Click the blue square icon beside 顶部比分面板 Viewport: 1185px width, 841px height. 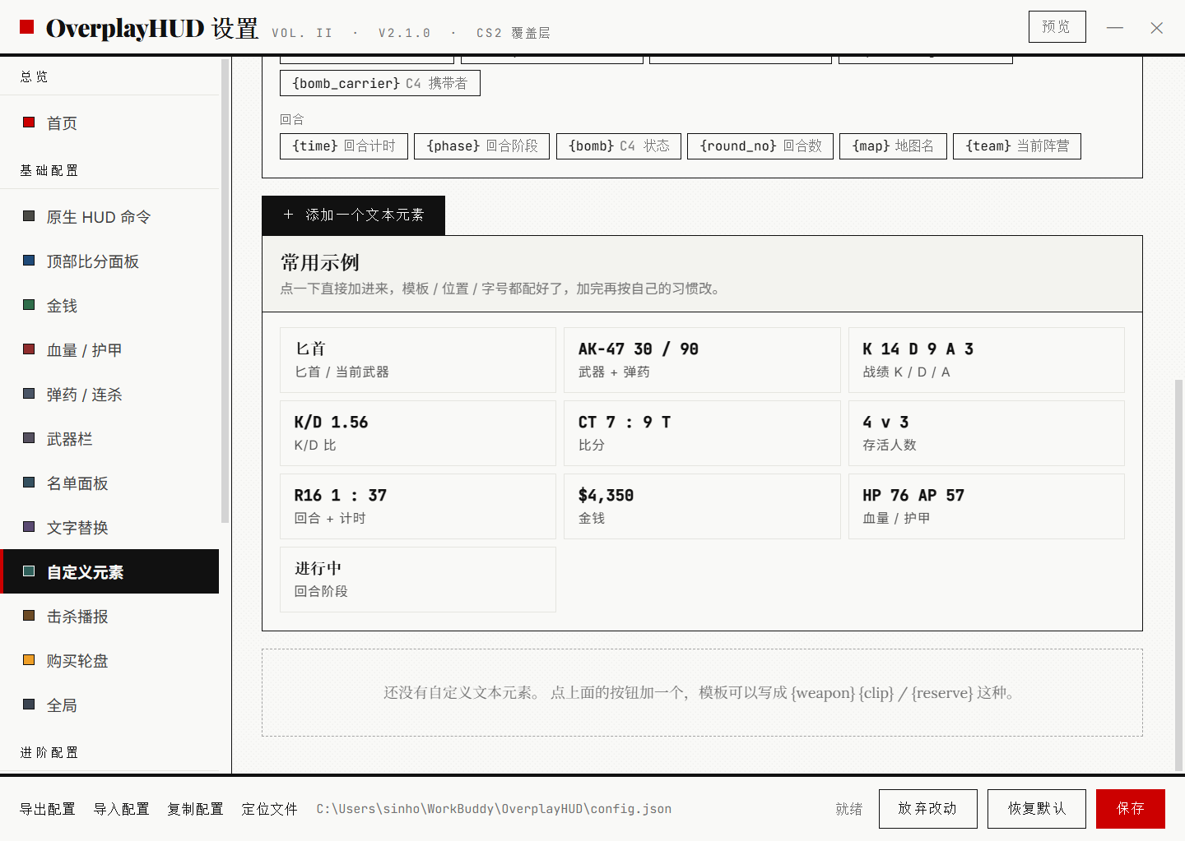coord(29,261)
